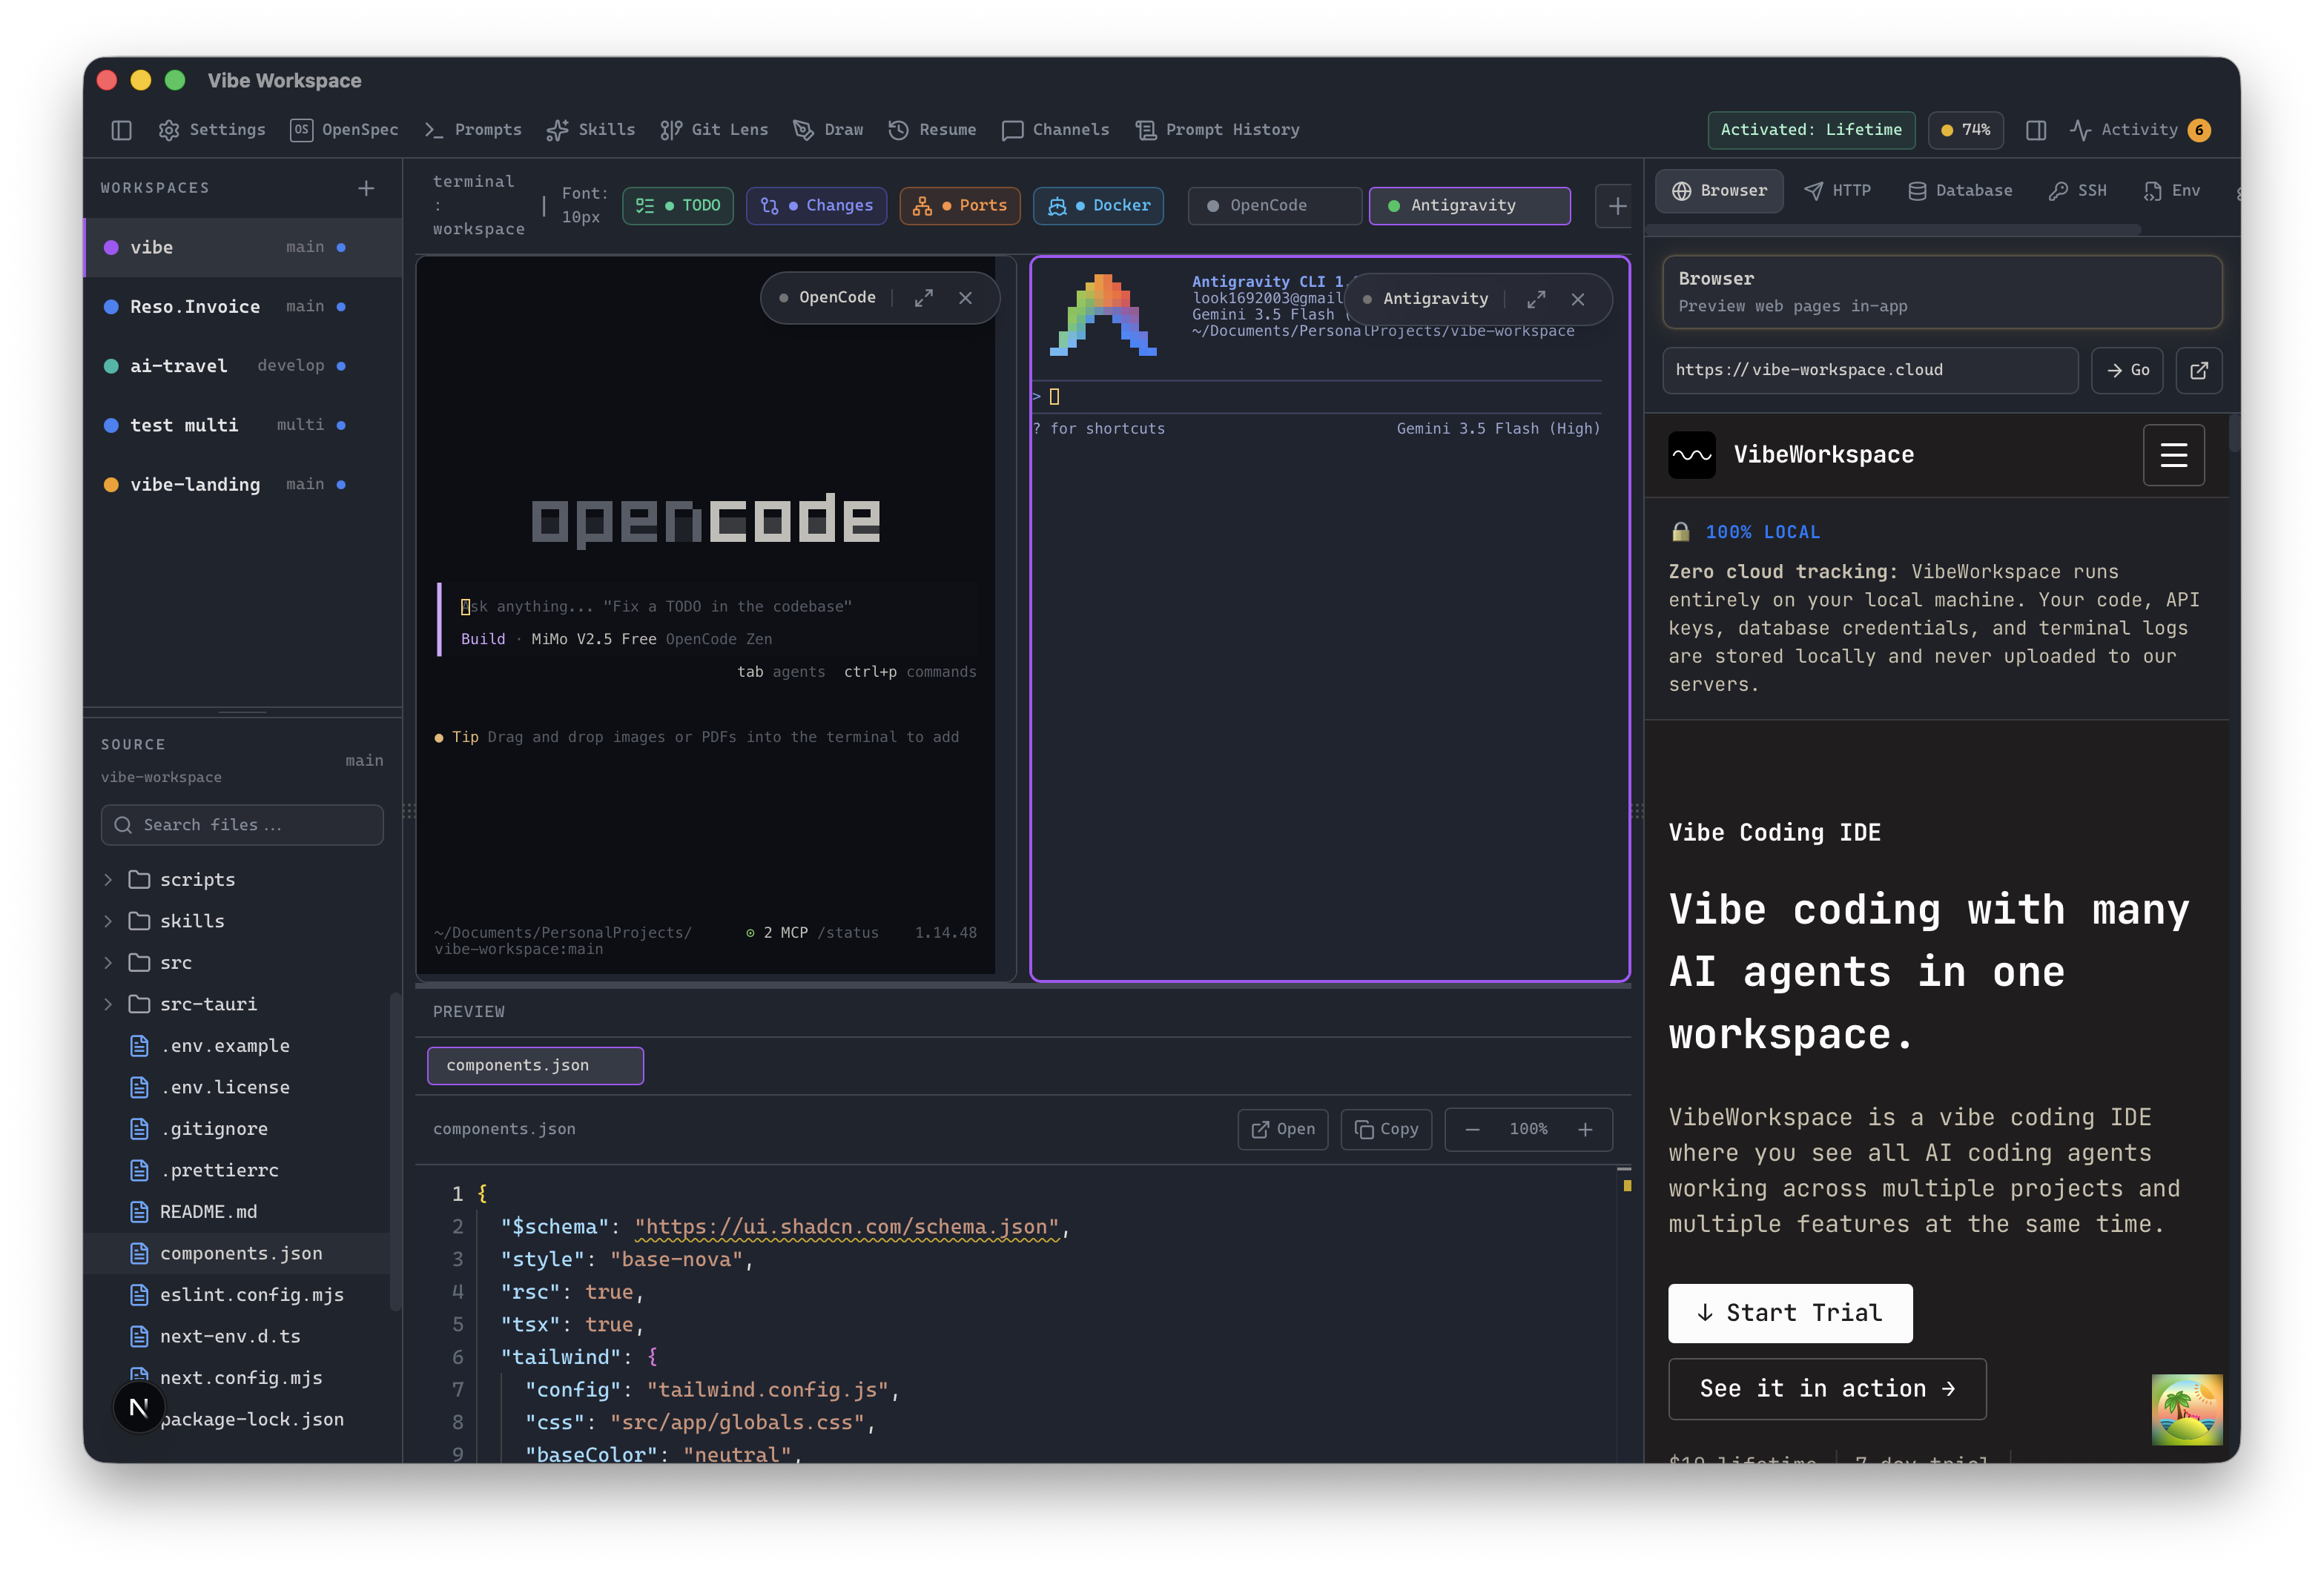
Task: Click the tropical island thumbnail
Action: tap(2187, 1410)
